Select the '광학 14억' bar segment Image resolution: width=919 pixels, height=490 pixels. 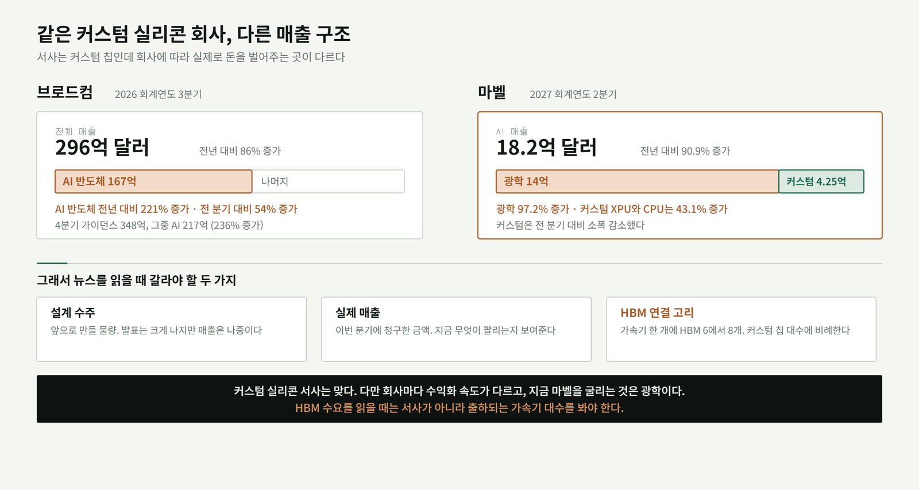coord(638,182)
